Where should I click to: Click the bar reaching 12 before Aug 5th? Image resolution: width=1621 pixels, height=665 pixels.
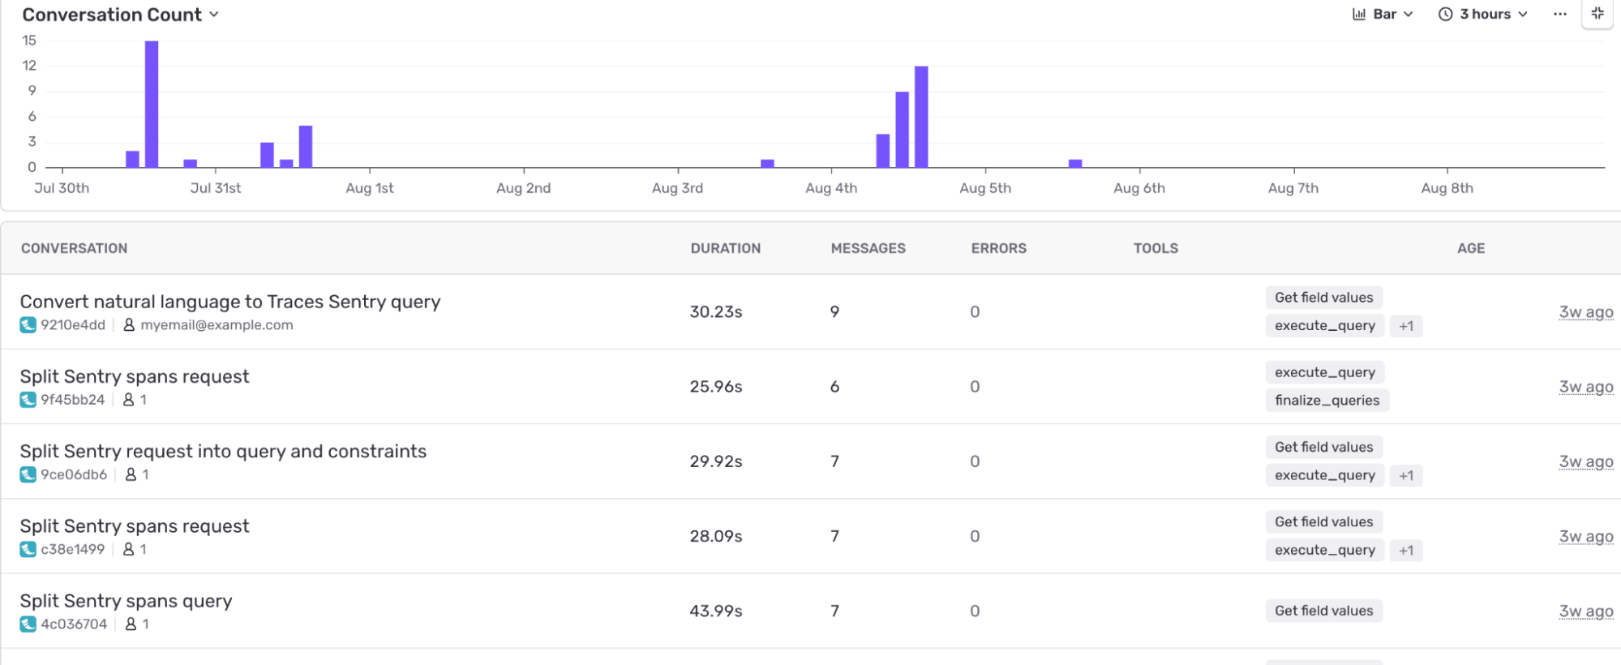click(921, 117)
